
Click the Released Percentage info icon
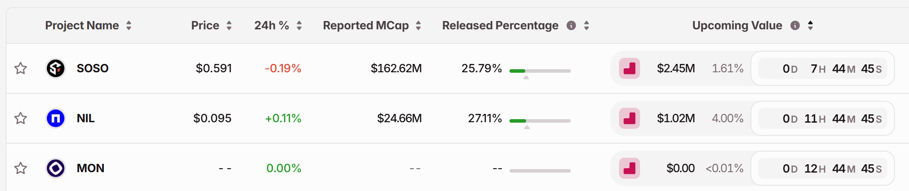click(571, 25)
